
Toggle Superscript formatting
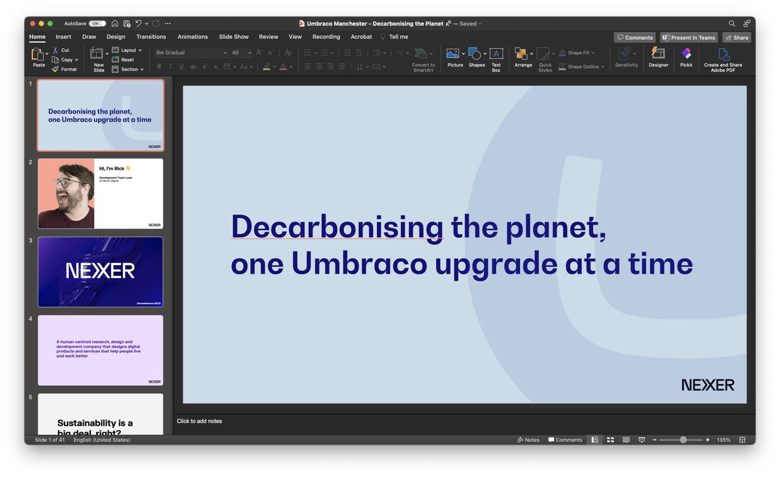[x=205, y=66]
